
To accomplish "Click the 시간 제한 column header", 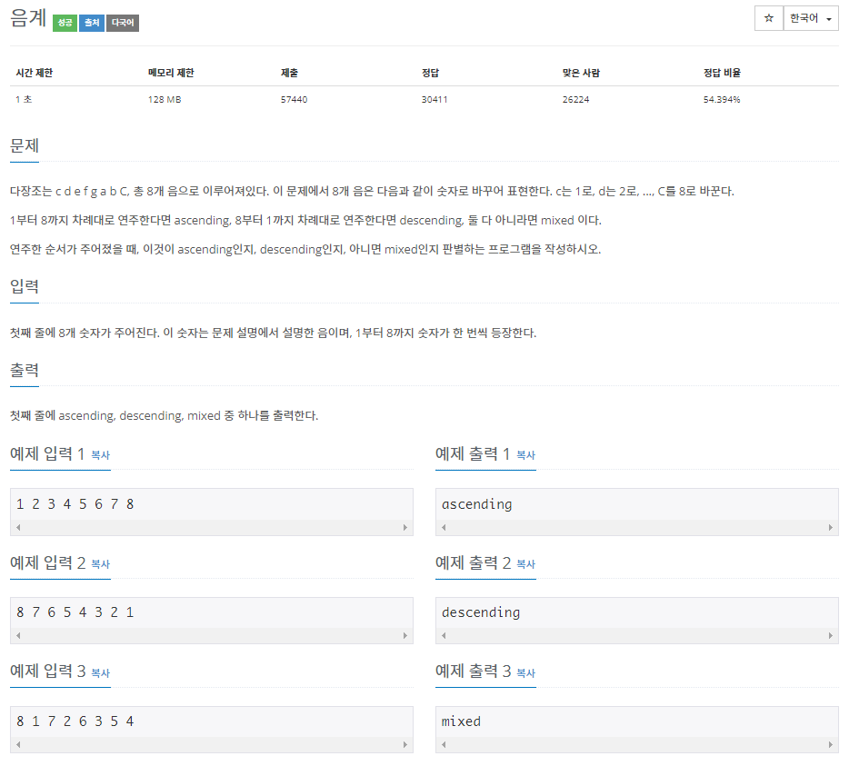I will pyautogui.click(x=34, y=73).
